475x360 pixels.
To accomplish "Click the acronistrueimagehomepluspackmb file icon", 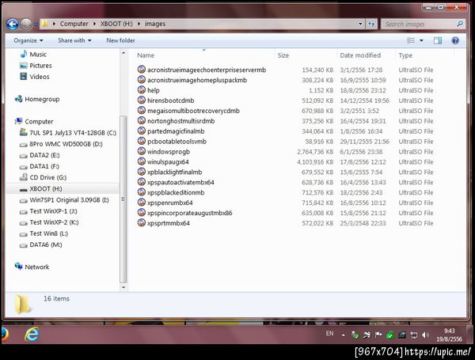I will tap(142, 80).
